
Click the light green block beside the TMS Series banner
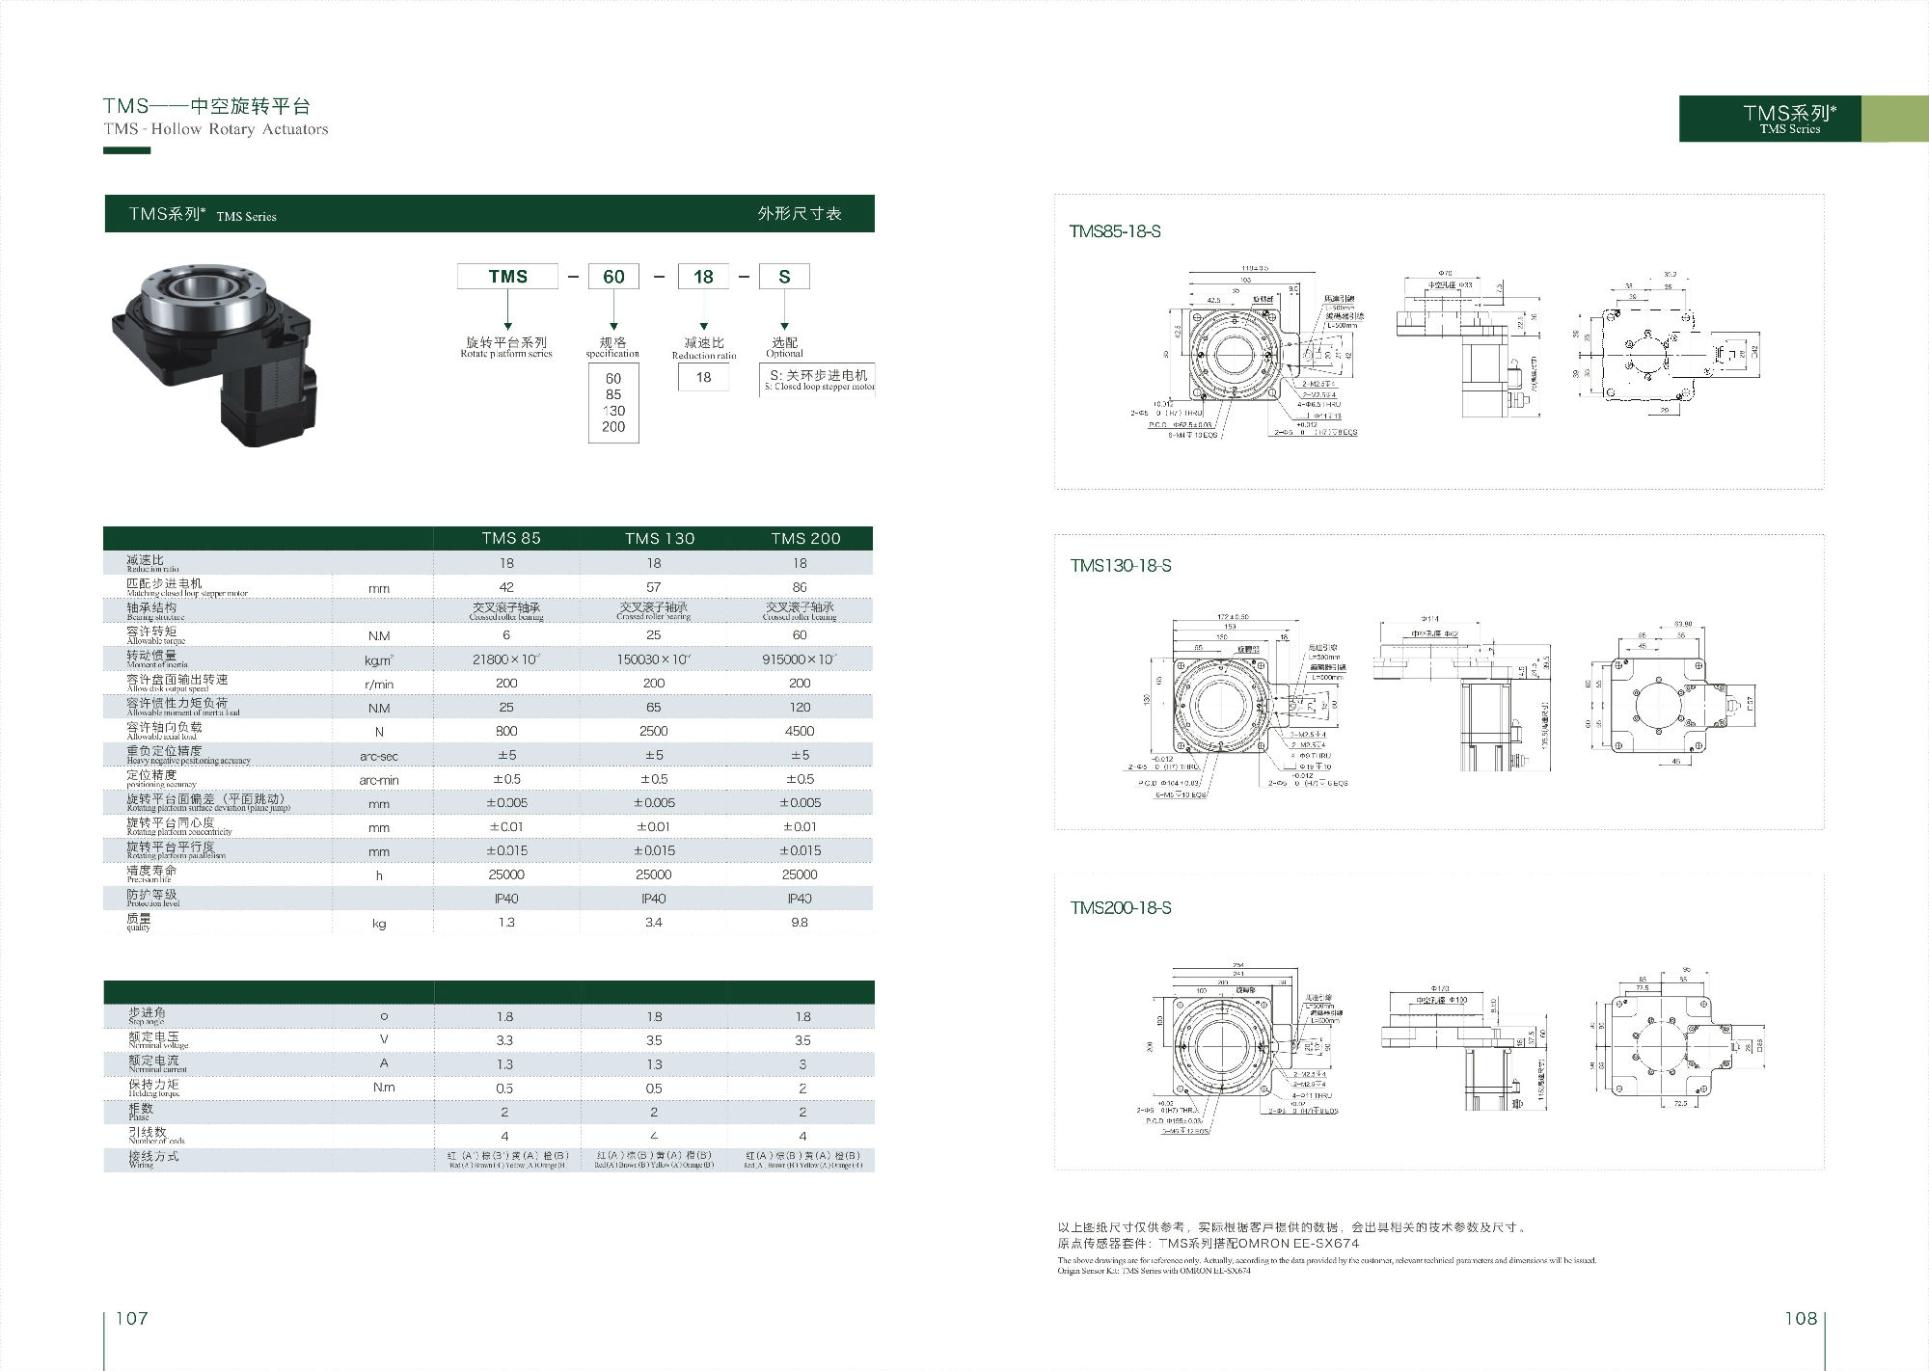coord(1894,119)
